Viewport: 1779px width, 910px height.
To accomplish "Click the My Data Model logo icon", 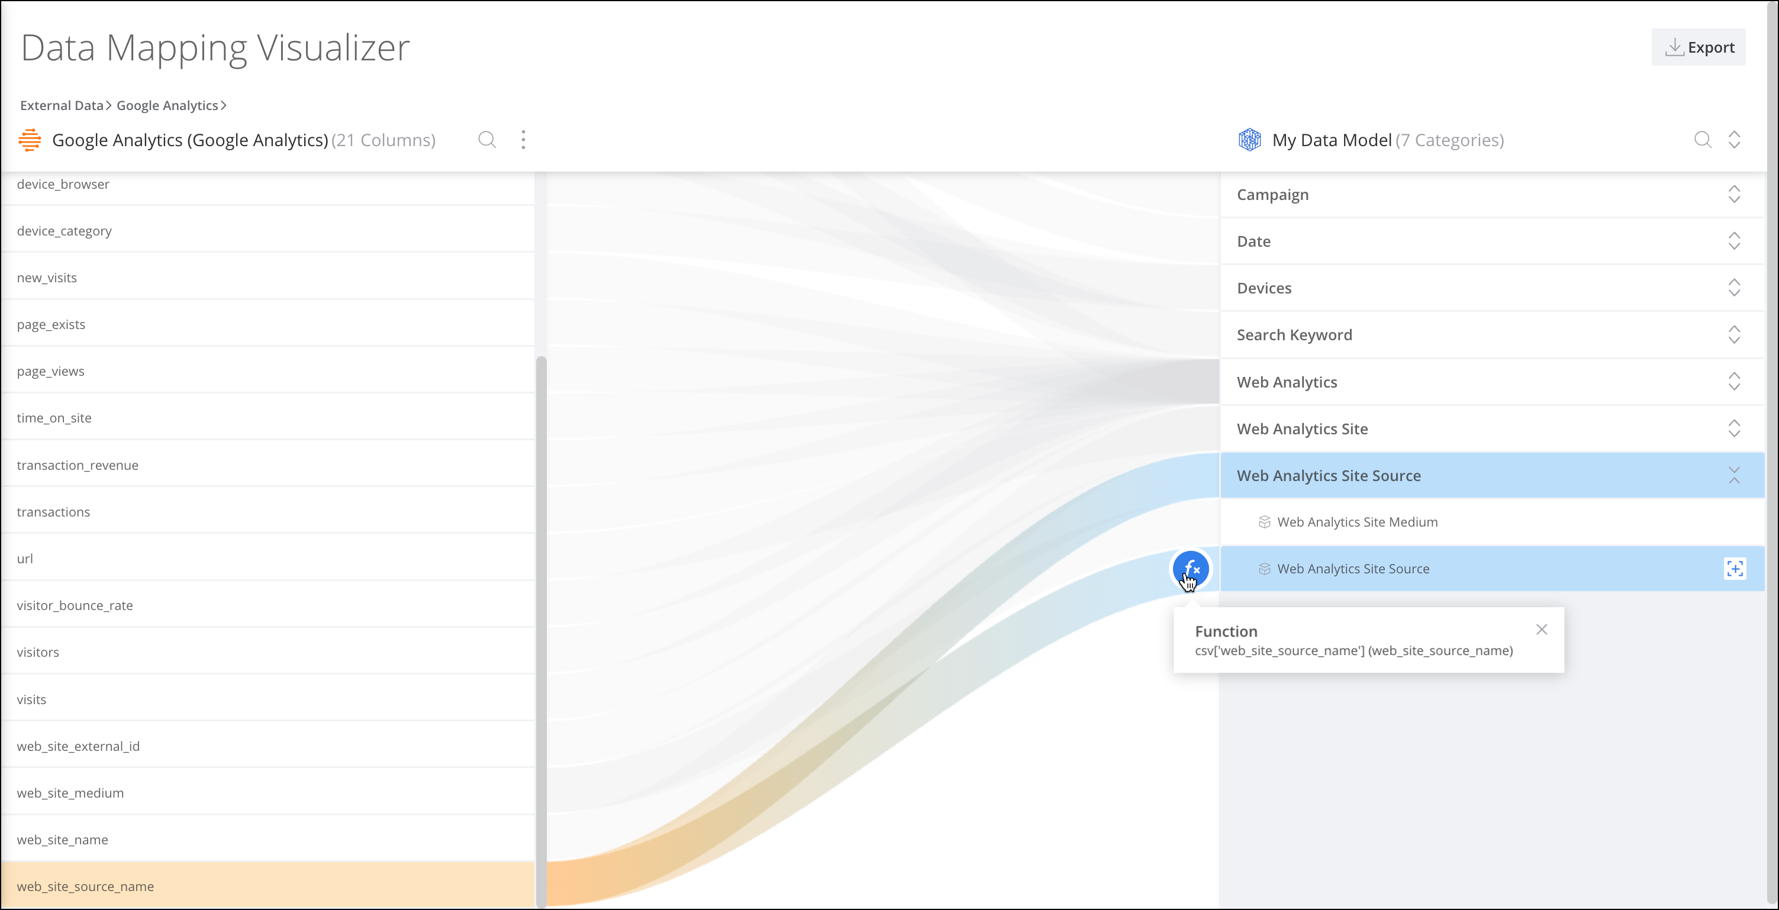I will [1249, 140].
